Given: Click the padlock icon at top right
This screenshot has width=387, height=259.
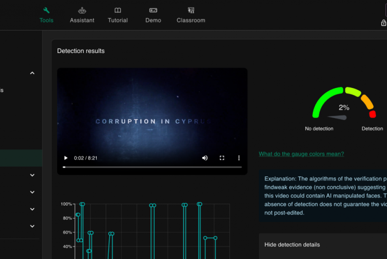Looking at the screenshot, I should [x=383, y=23].
